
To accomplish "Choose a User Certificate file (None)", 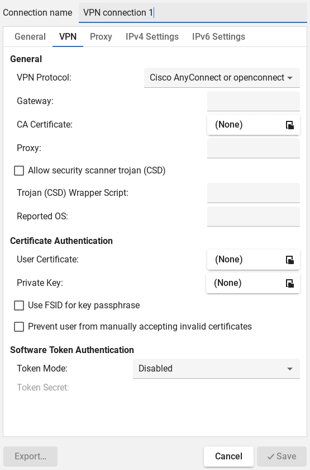I will (254, 260).
